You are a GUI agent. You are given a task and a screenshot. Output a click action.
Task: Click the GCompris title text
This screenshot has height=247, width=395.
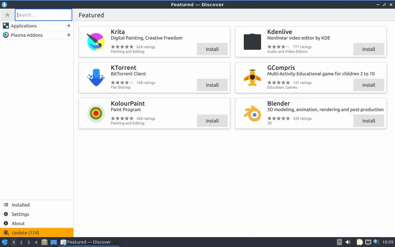281,68
